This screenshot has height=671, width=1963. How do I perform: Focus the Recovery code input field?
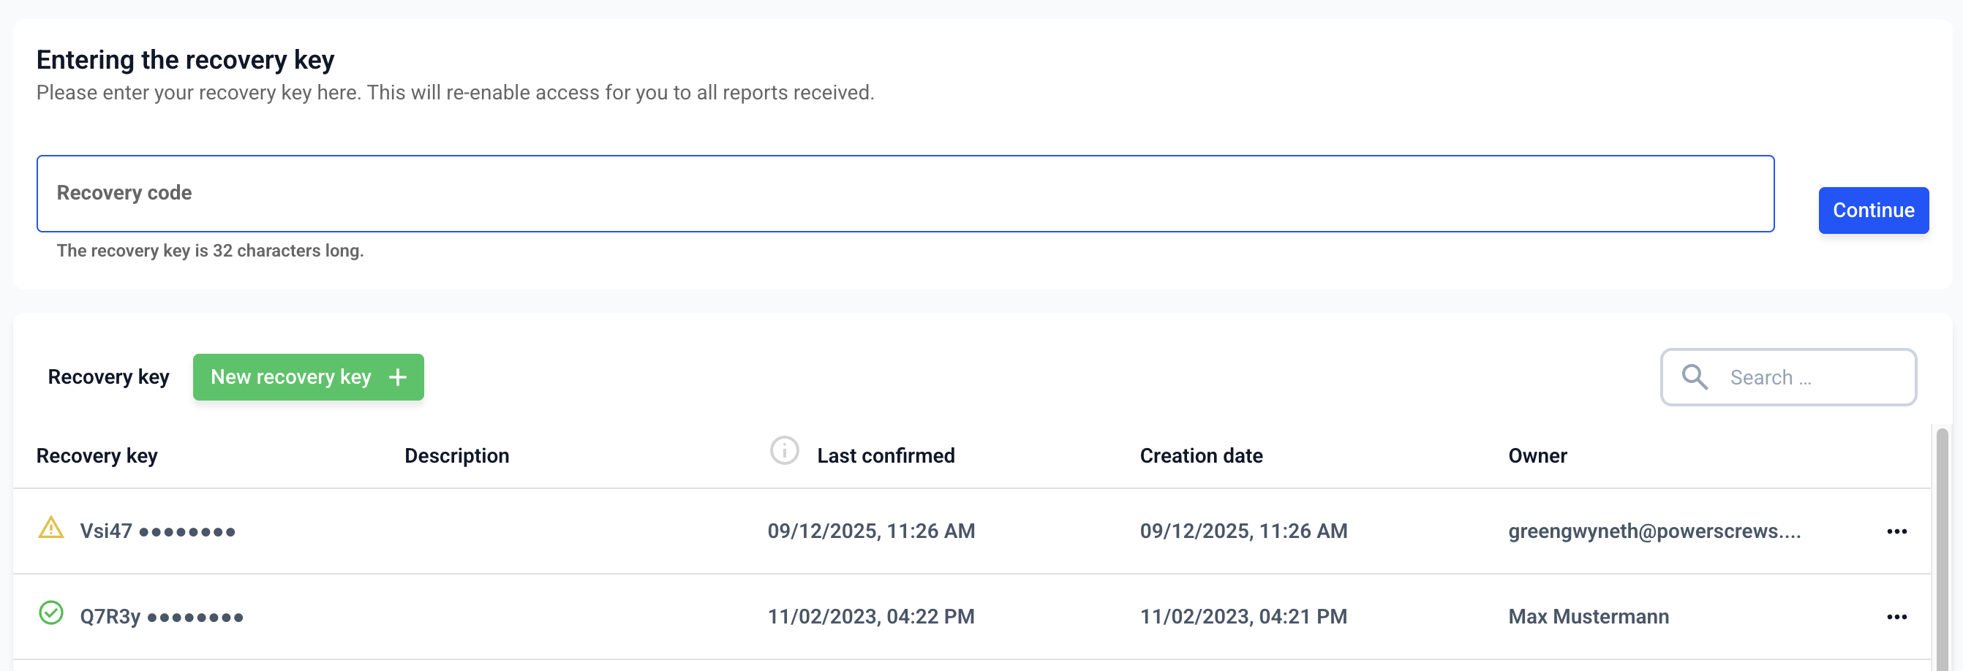pos(905,194)
